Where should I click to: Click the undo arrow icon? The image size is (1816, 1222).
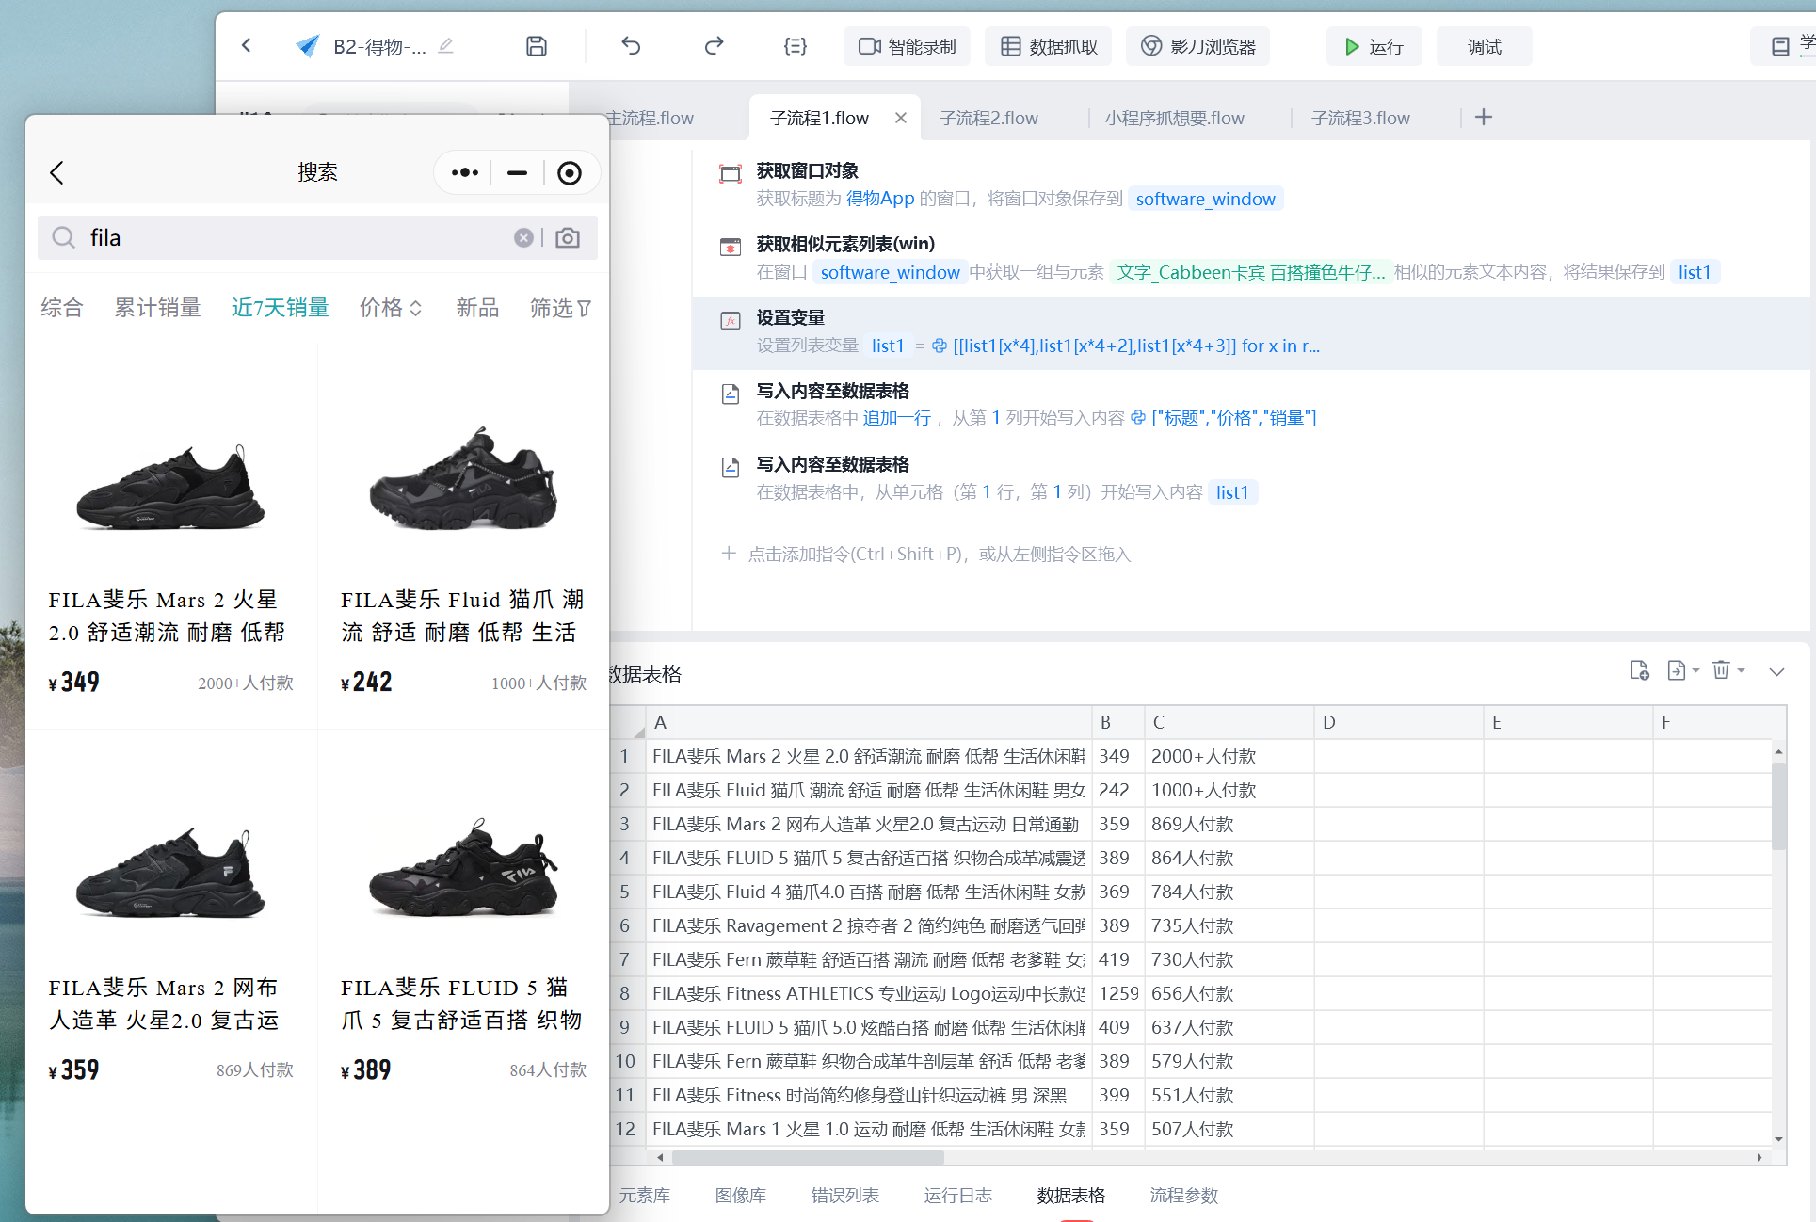(631, 46)
